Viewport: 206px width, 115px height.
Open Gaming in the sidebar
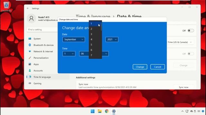tap(37, 83)
